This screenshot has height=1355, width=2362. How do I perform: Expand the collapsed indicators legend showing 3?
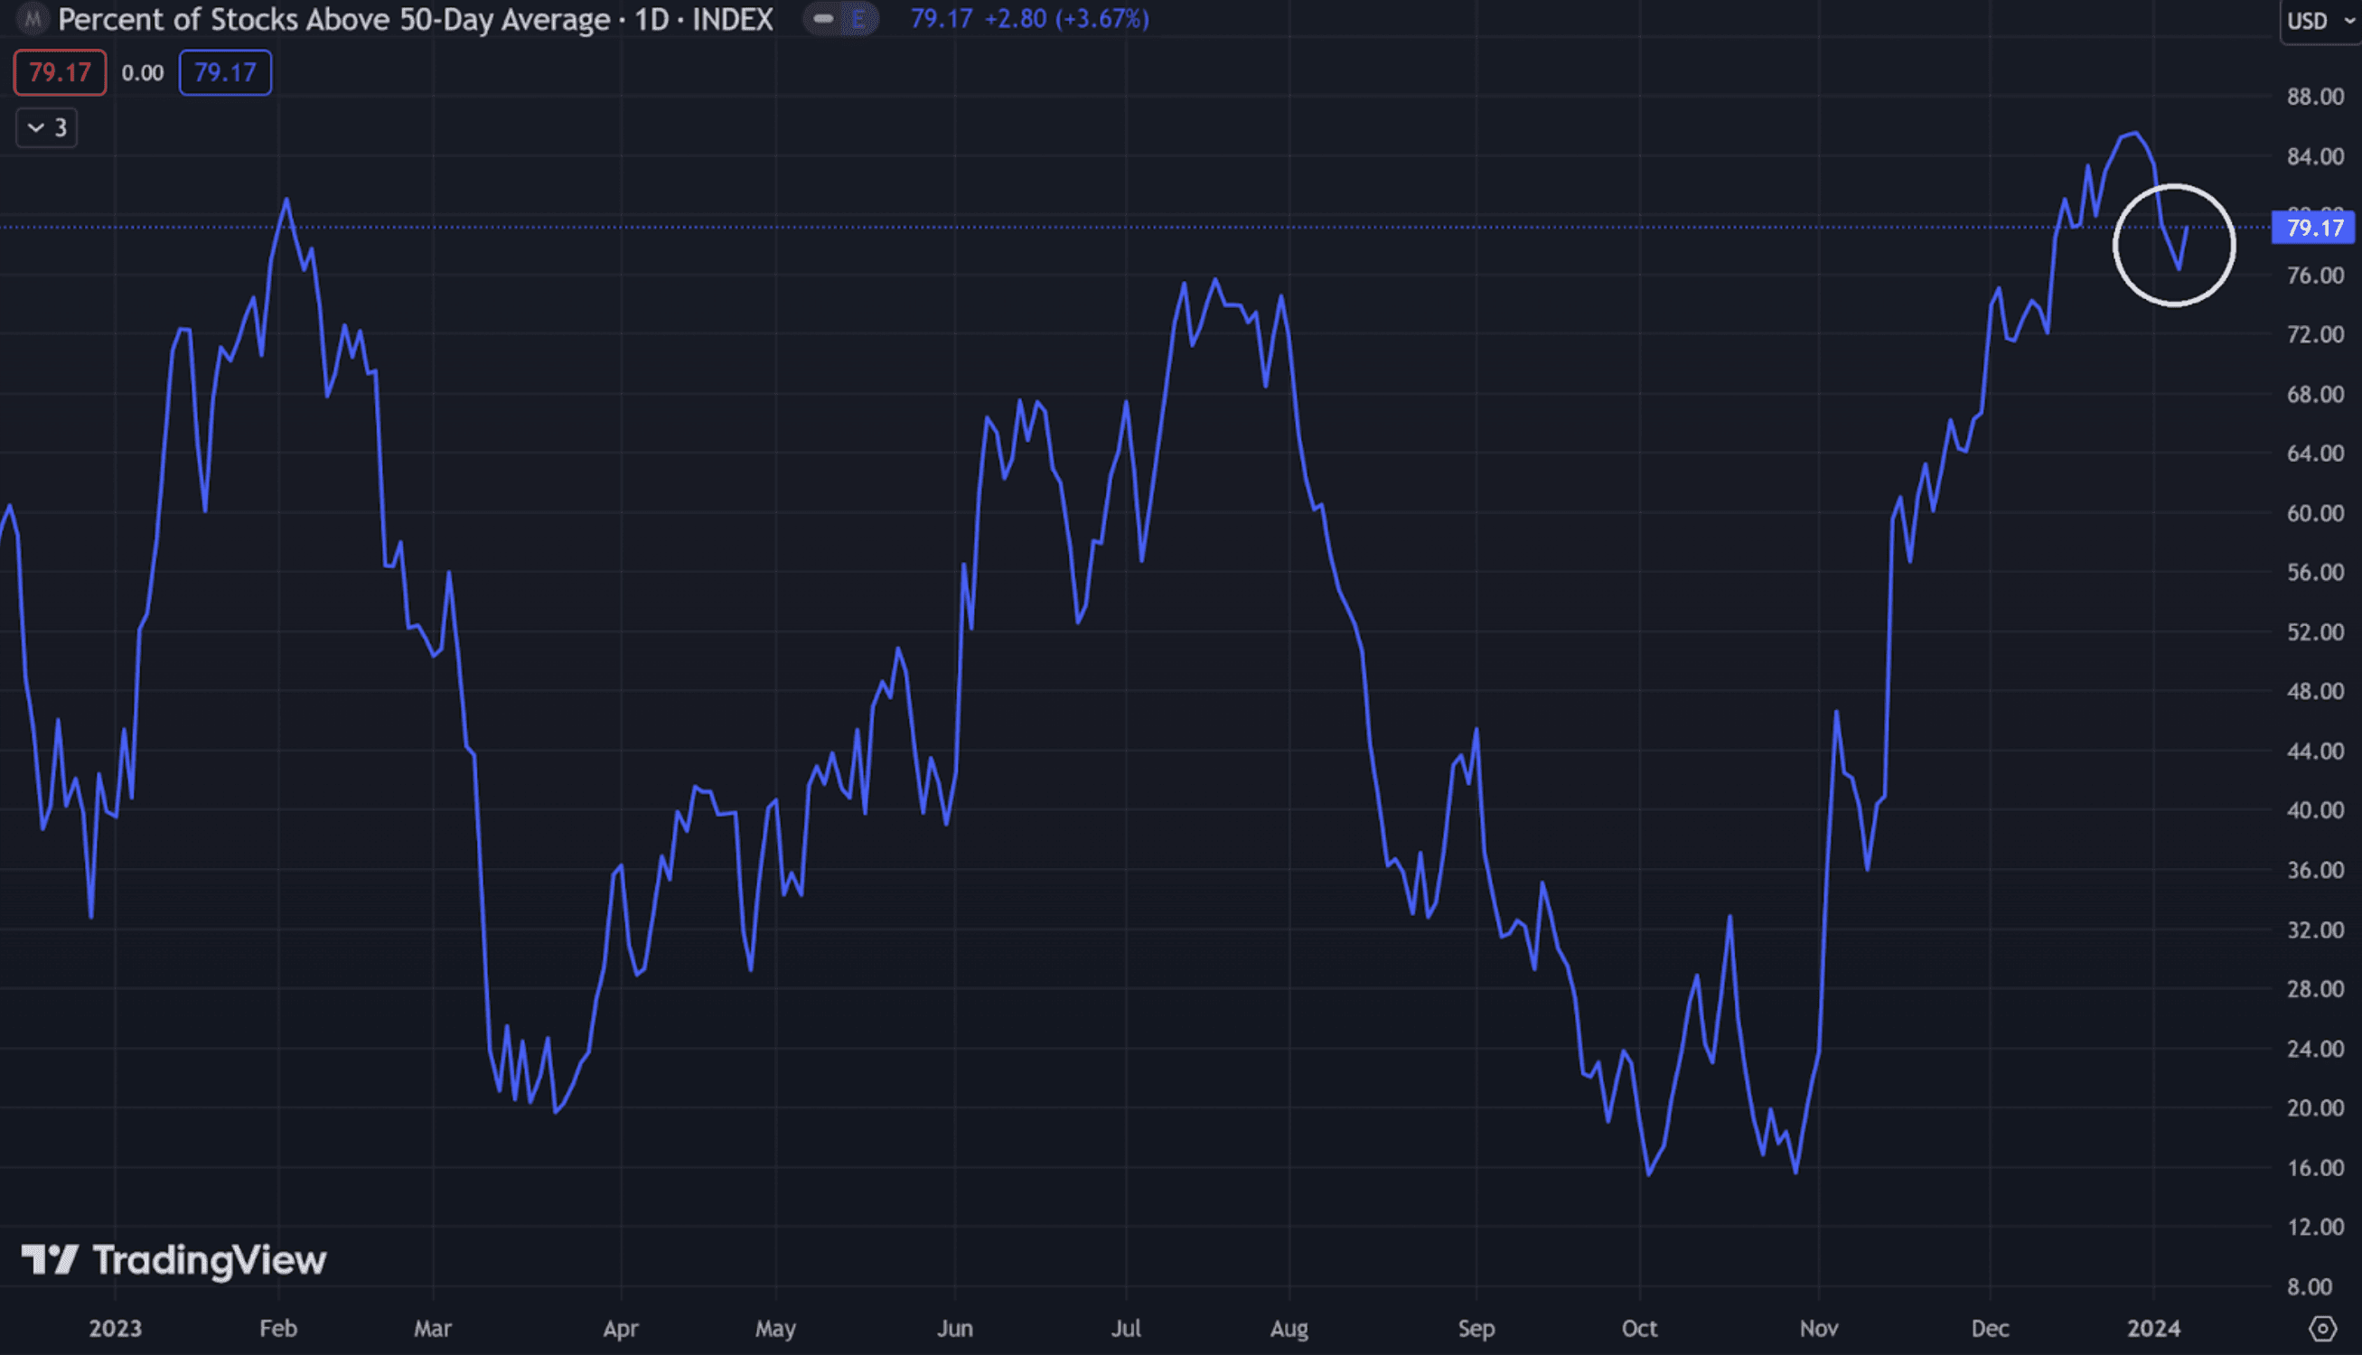click(46, 127)
